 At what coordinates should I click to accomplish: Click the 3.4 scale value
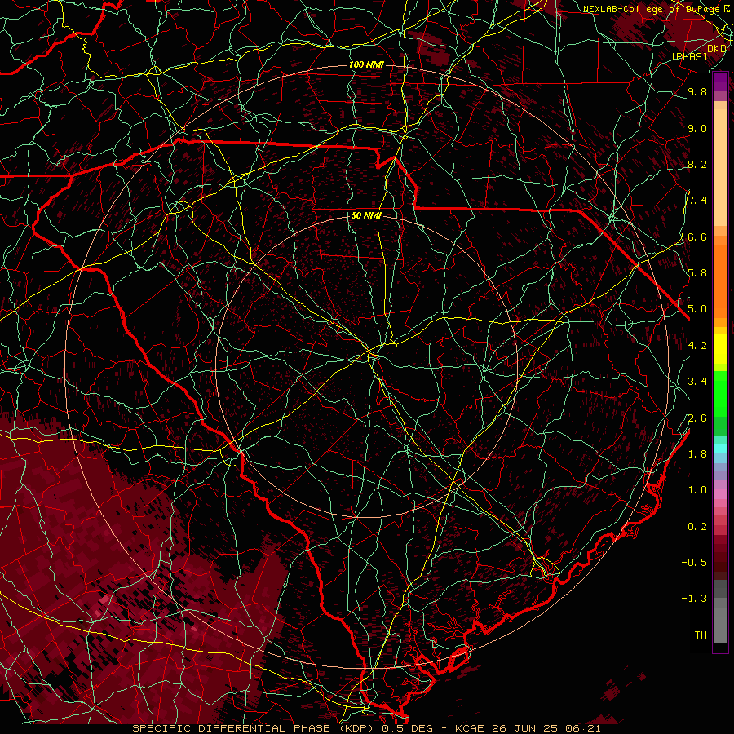[697, 382]
